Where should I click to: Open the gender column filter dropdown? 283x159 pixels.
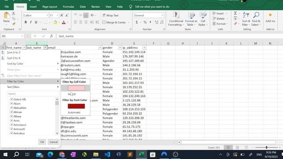coord(120,48)
